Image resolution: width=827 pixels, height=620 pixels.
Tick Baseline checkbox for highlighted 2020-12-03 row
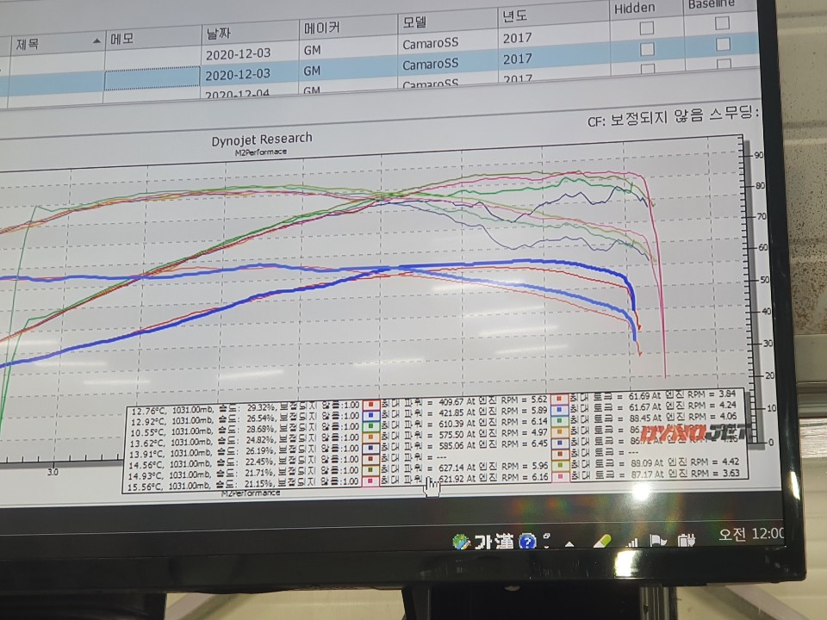(x=723, y=44)
